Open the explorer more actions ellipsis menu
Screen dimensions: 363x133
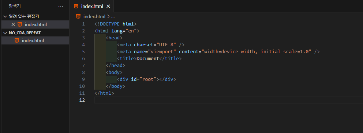pyautogui.click(x=61, y=6)
